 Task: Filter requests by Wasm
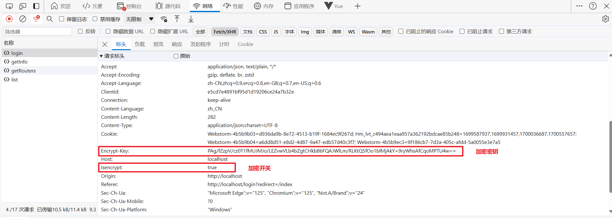coord(368,32)
